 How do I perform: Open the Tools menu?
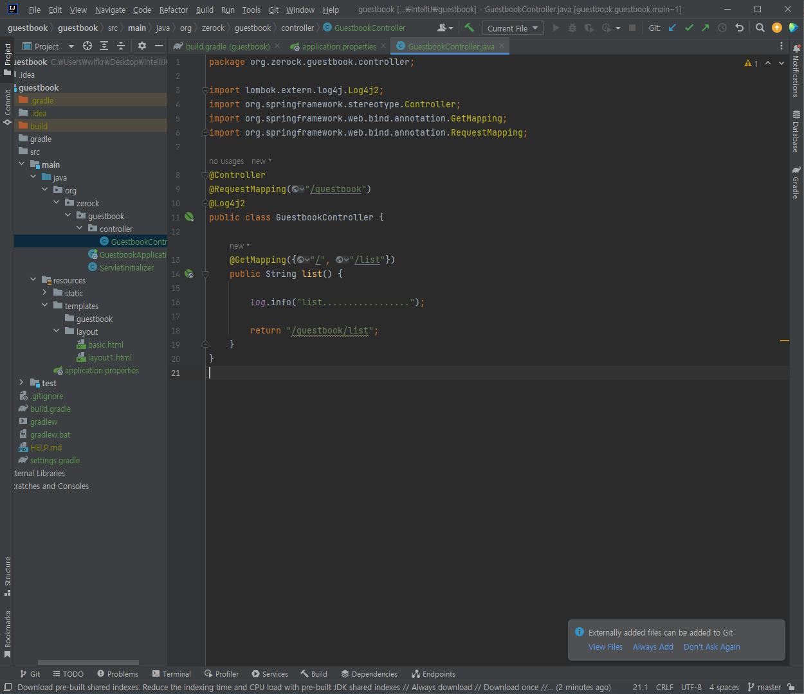251,10
